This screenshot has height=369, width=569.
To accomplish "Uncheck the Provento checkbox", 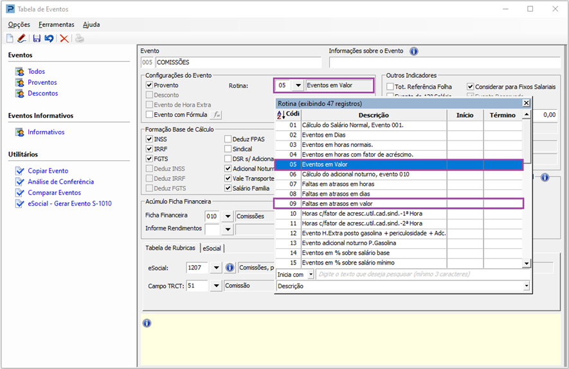I will point(149,85).
